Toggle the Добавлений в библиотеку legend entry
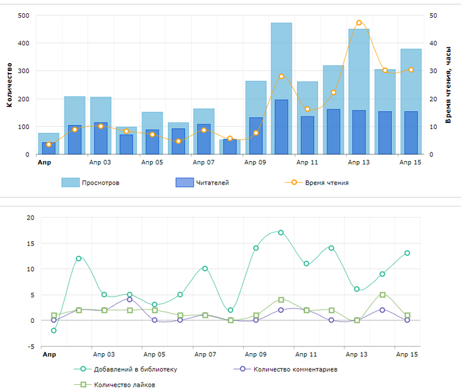 (x=126, y=369)
